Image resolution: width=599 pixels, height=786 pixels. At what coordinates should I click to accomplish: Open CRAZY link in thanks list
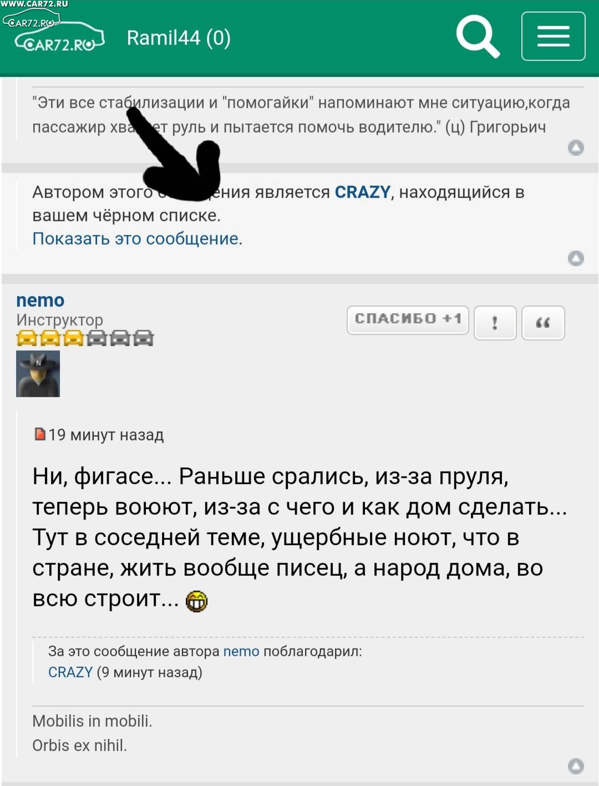[x=70, y=672]
